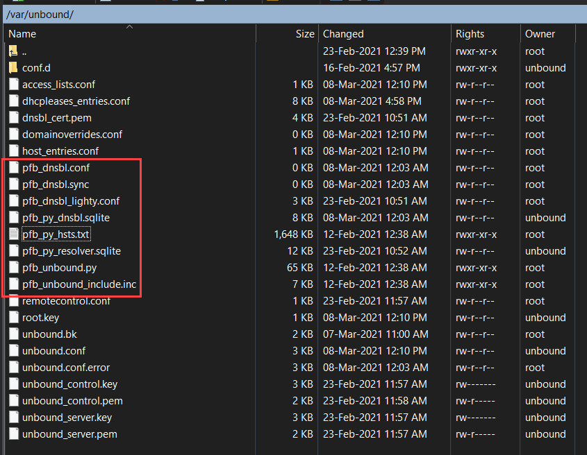Click the conf.d folder icon
This screenshot has height=455, width=587.
[13, 68]
